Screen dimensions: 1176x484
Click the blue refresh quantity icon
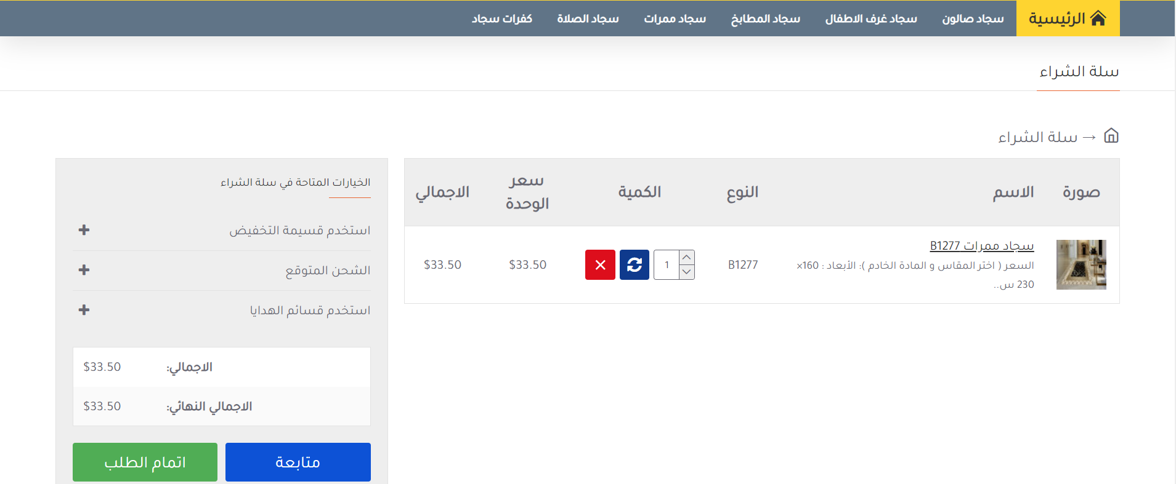click(634, 265)
